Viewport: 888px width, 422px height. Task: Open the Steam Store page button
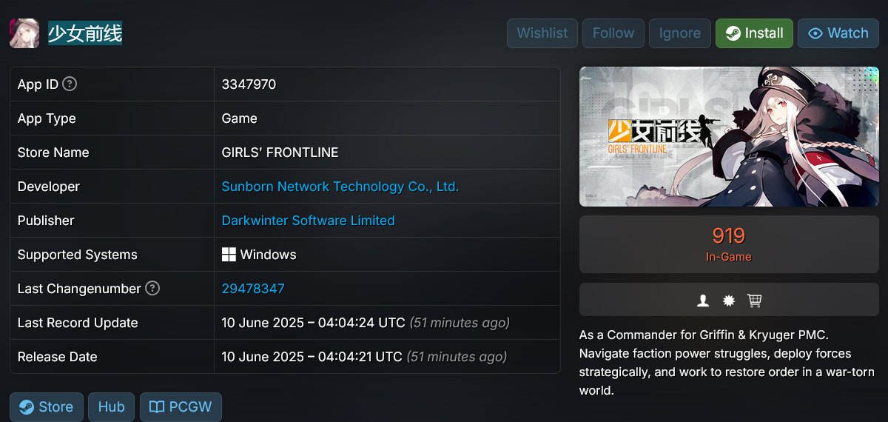[x=47, y=407]
